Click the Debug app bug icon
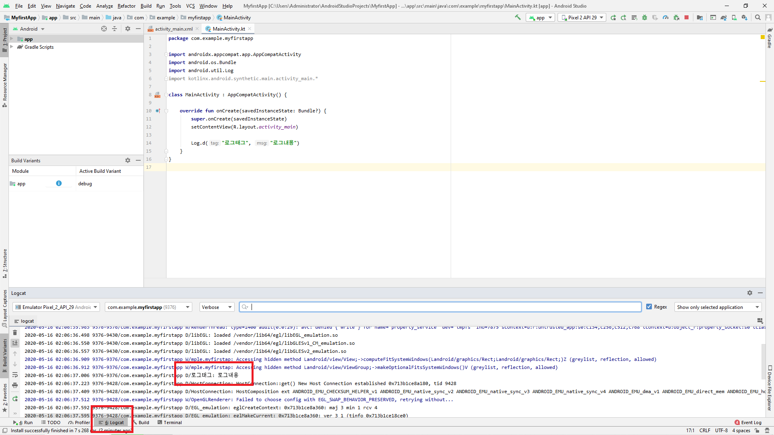The width and height of the screenshot is (774, 435). 645,17
